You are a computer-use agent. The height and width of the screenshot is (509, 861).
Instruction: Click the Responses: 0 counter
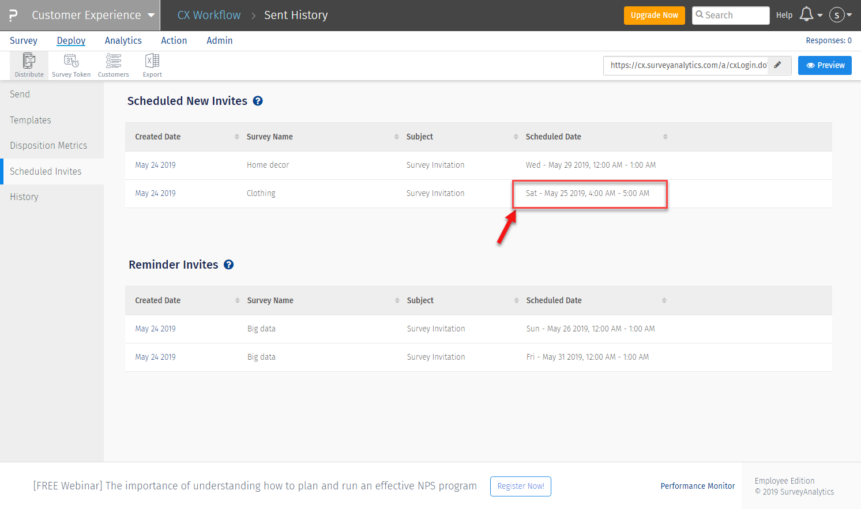coord(829,40)
